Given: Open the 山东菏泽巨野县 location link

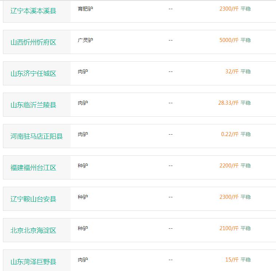Looking at the screenshot, I should click(33, 262).
